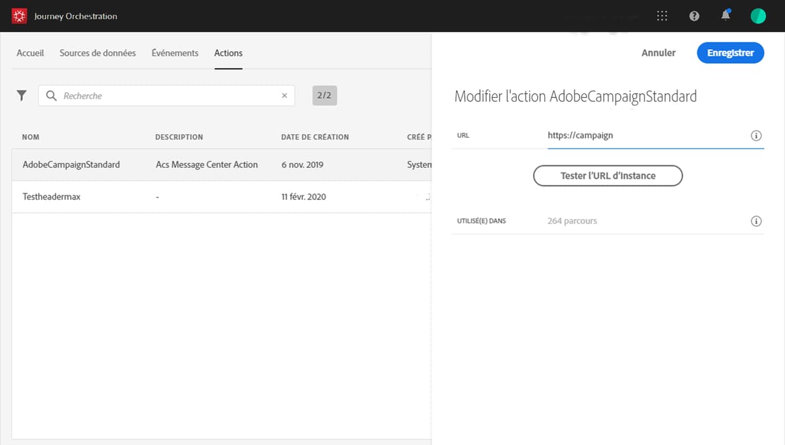This screenshot has width=785, height=445.
Task: Click the info icon beside Utilisé(e) dans
Action: pyautogui.click(x=756, y=221)
